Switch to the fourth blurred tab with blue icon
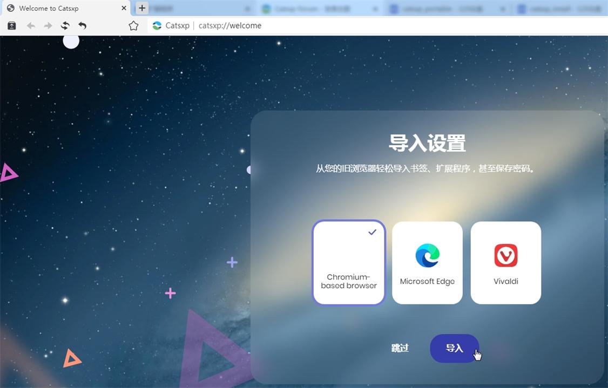The width and height of the screenshot is (608, 388). (x=448, y=9)
